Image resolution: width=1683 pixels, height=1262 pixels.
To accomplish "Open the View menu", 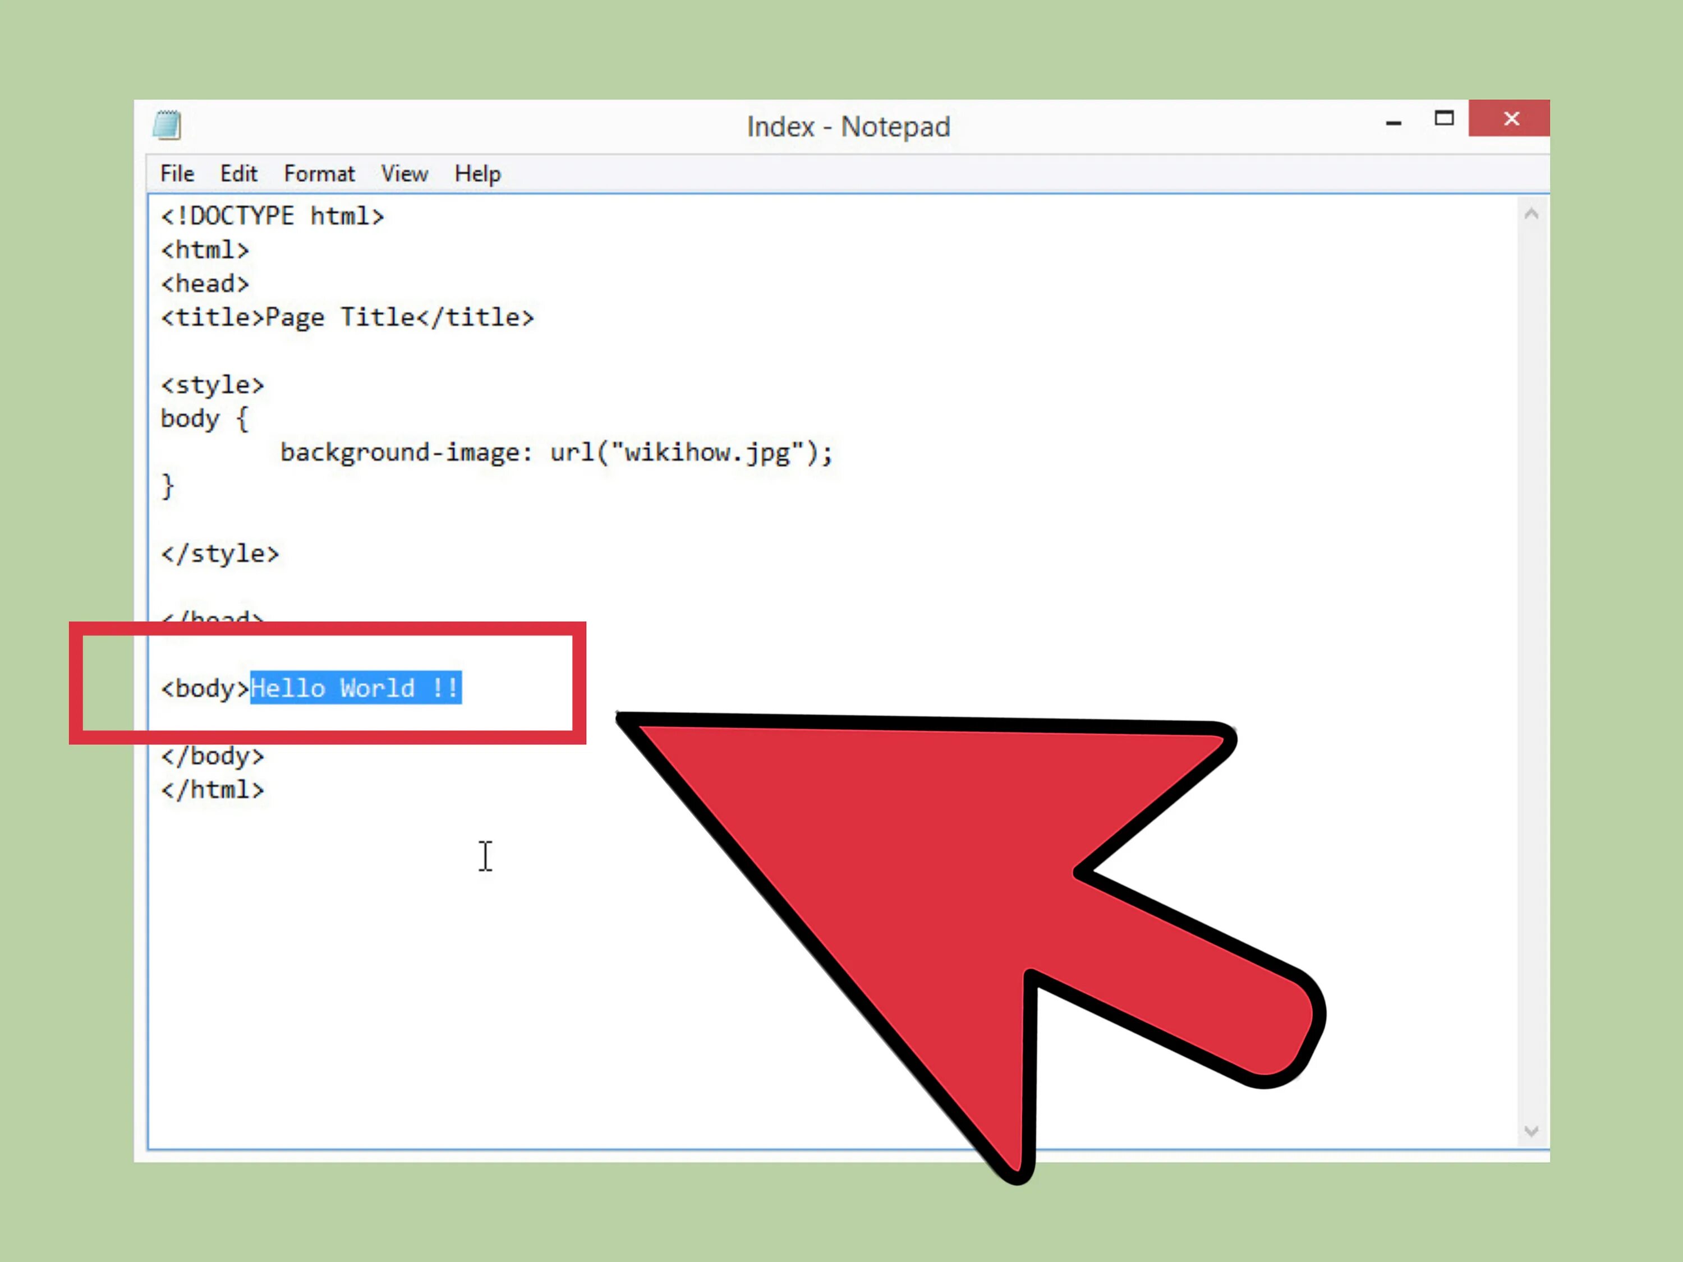I will point(404,174).
